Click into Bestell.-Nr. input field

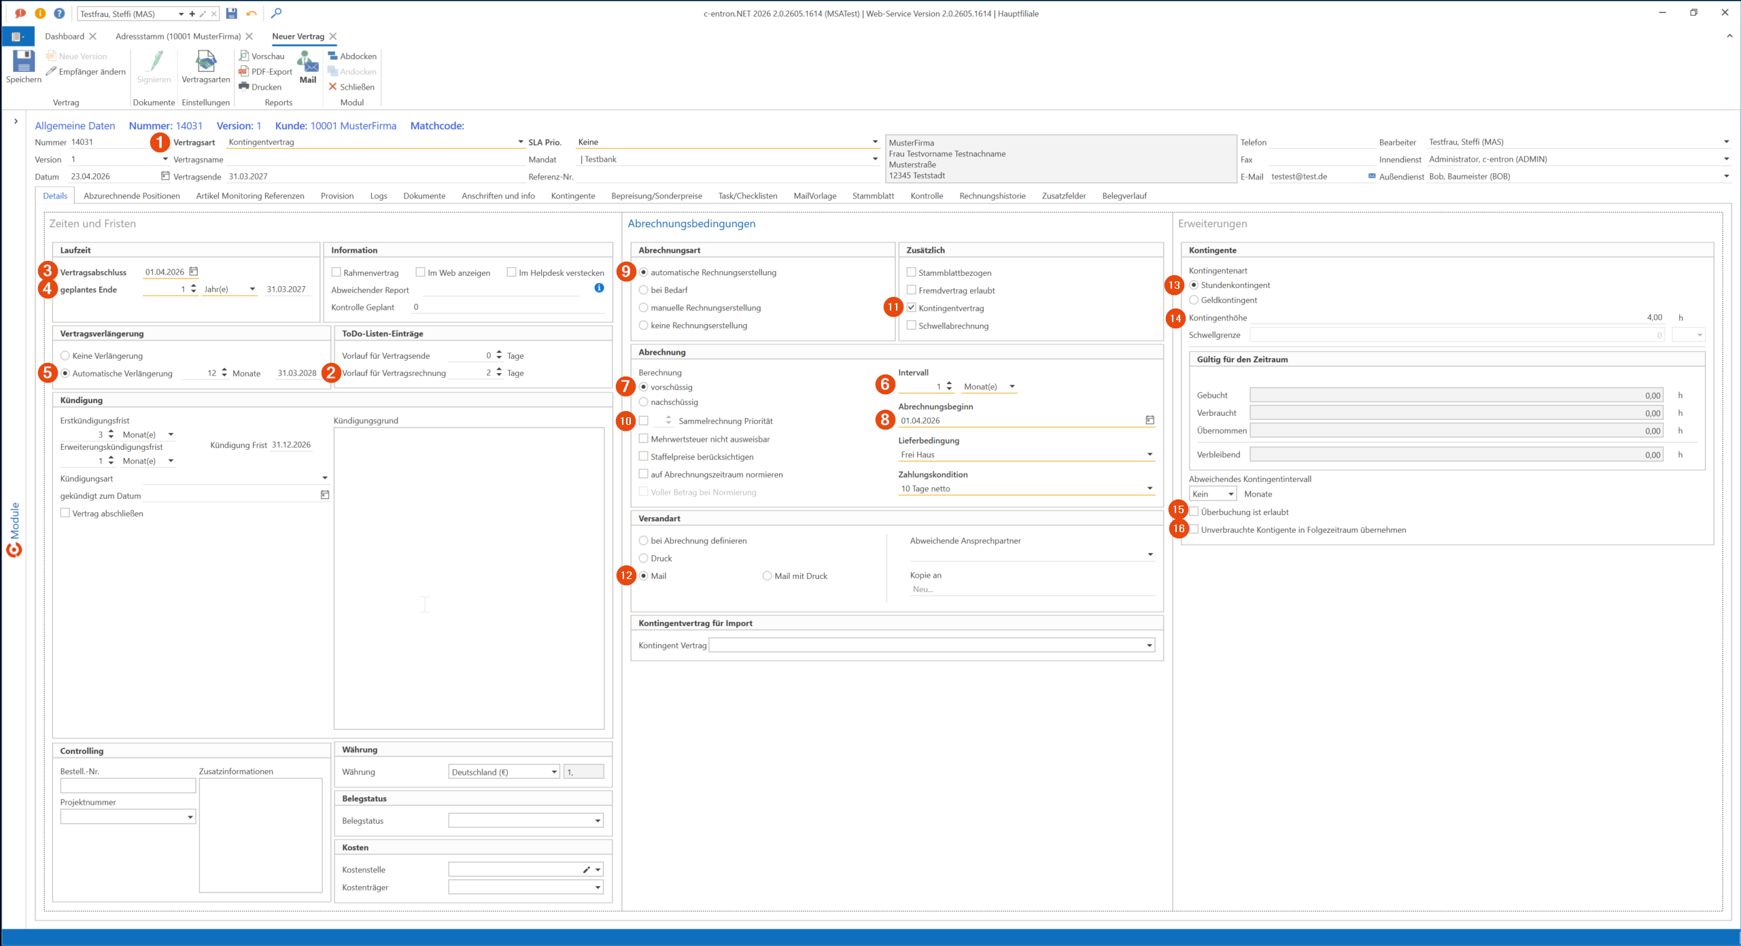point(128,786)
